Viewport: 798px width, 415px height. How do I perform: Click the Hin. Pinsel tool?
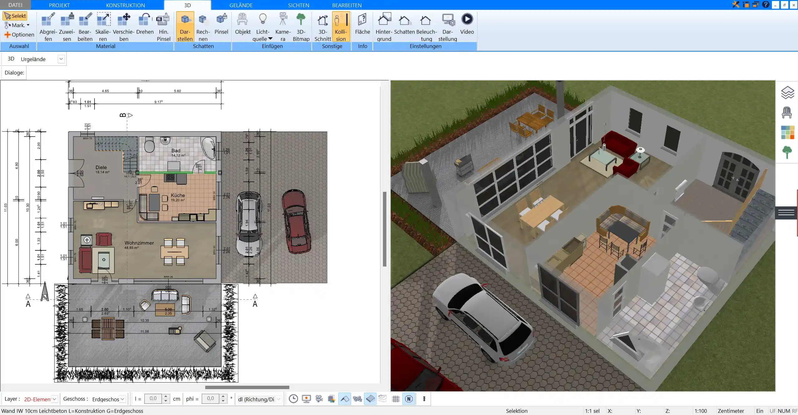coord(163,27)
